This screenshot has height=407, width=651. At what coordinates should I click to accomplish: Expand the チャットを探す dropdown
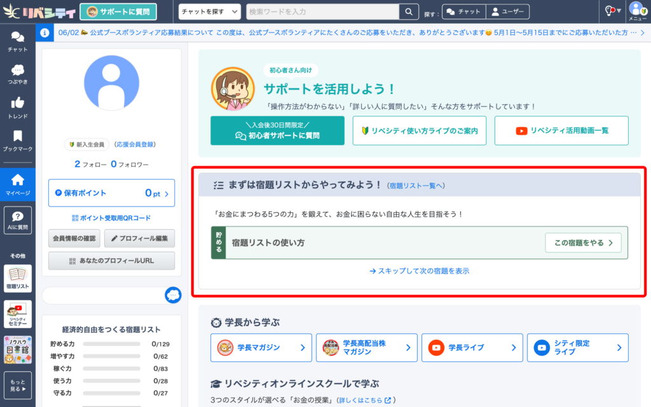[209, 11]
